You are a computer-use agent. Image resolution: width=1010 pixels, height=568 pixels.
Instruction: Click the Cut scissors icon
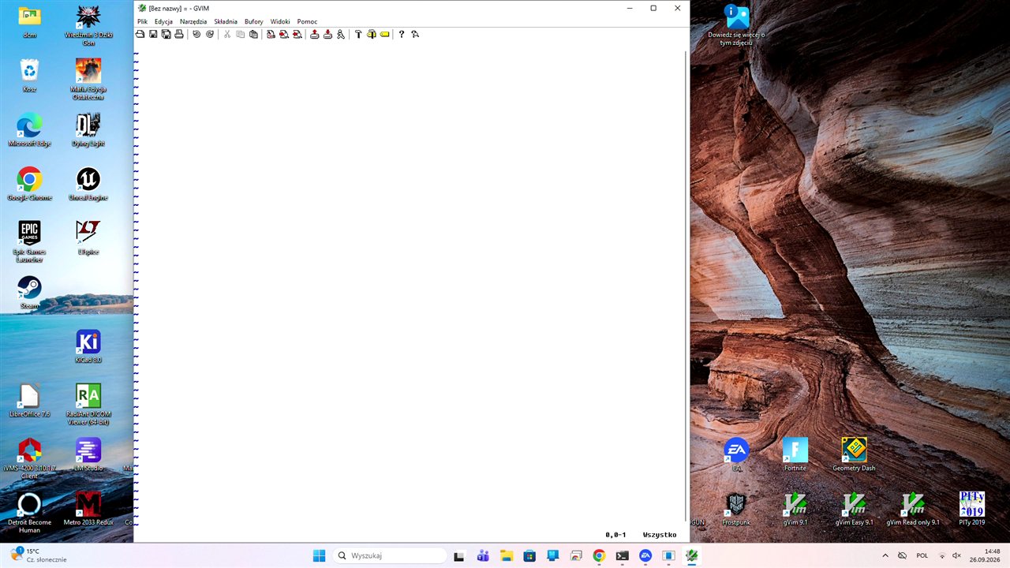[x=227, y=34]
